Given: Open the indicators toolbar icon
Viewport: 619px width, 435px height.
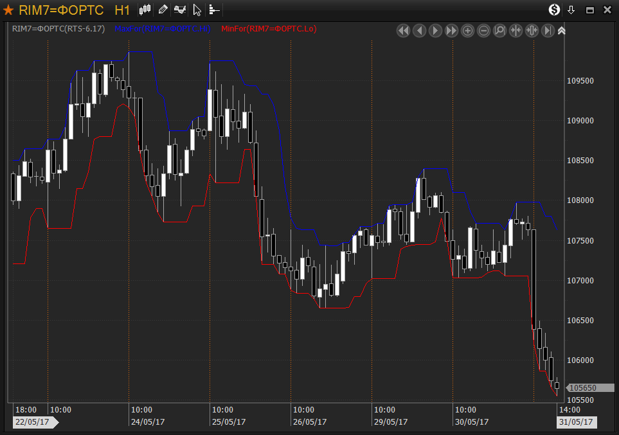Looking at the screenshot, I should (180, 10).
